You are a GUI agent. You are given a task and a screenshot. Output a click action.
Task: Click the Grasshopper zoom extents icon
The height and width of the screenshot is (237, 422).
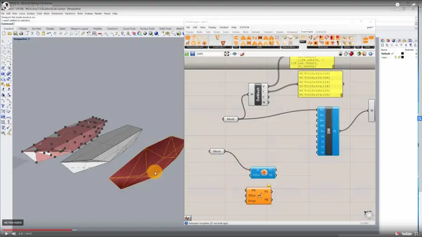point(227,54)
